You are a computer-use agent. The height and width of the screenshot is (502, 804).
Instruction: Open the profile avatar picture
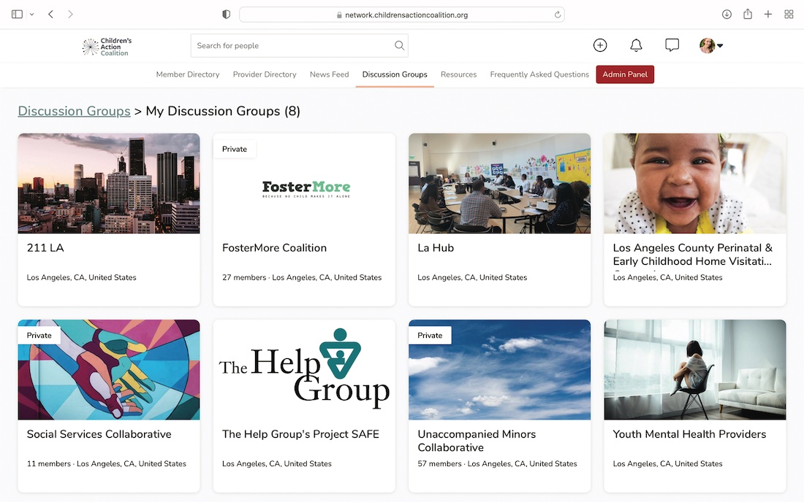707,45
